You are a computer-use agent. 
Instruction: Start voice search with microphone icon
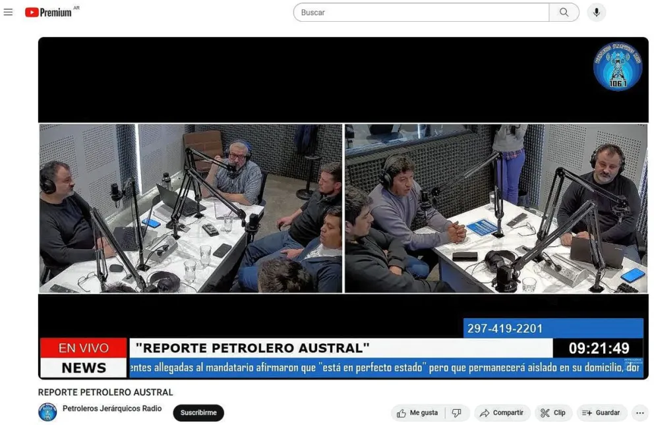[597, 13]
